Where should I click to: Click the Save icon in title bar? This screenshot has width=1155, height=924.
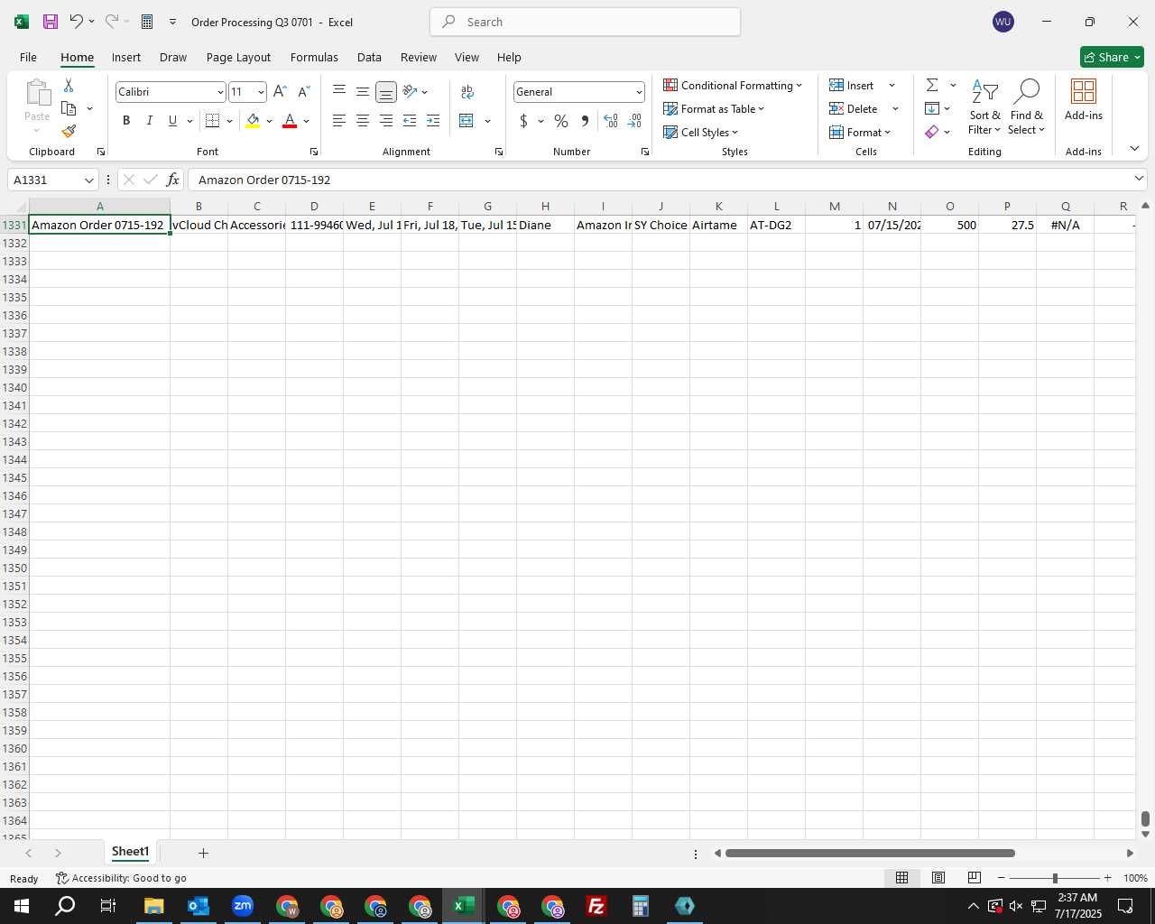click(51, 22)
